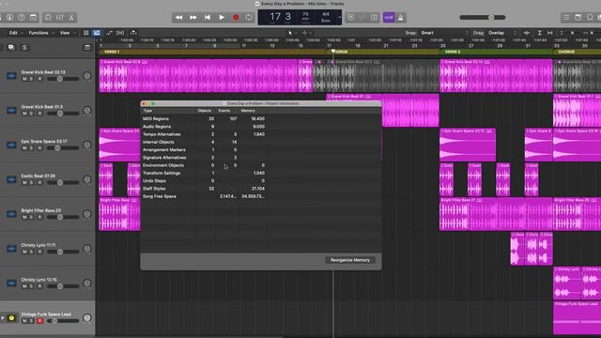The height and width of the screenshot is (338, 601).
Task: Toggle Cycle mode in transport
Action: coord(249,18)
